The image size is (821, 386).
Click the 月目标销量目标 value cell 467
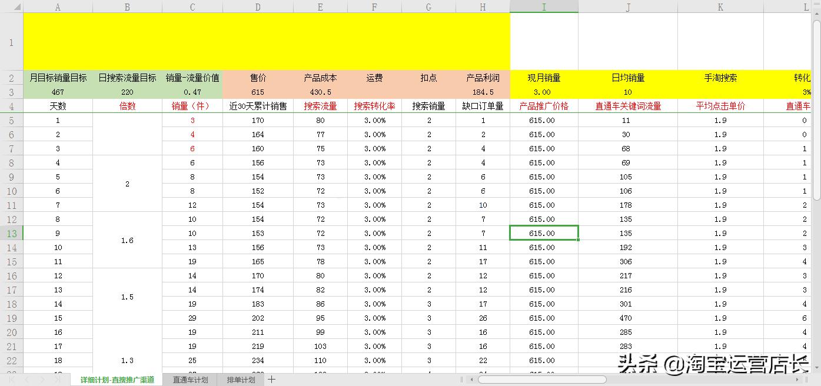pyautogui.click(x=58, y=92)
